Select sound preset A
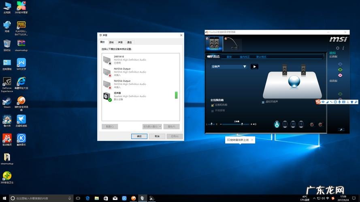The height and width of the screenshot is (202, 360). (277, 124)
